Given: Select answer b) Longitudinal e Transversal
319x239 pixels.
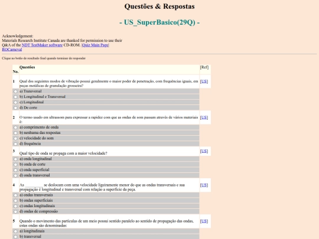Looking at the screenshot, I should point(15,97).
